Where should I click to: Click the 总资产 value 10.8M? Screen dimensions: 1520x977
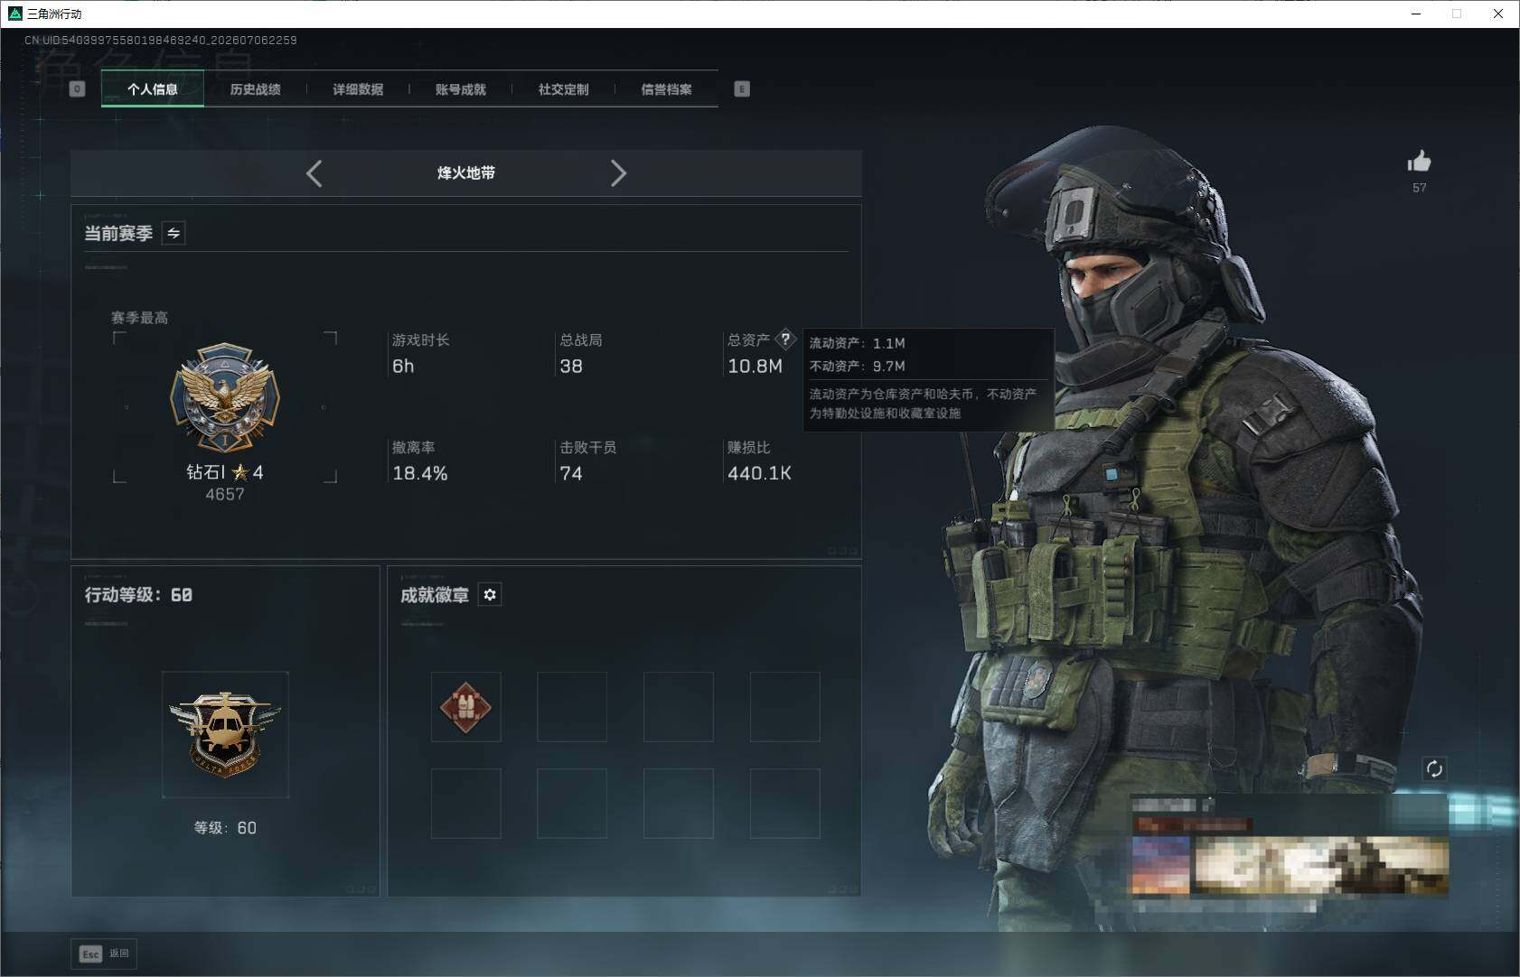pyautogui.click(x=755, y=367)
